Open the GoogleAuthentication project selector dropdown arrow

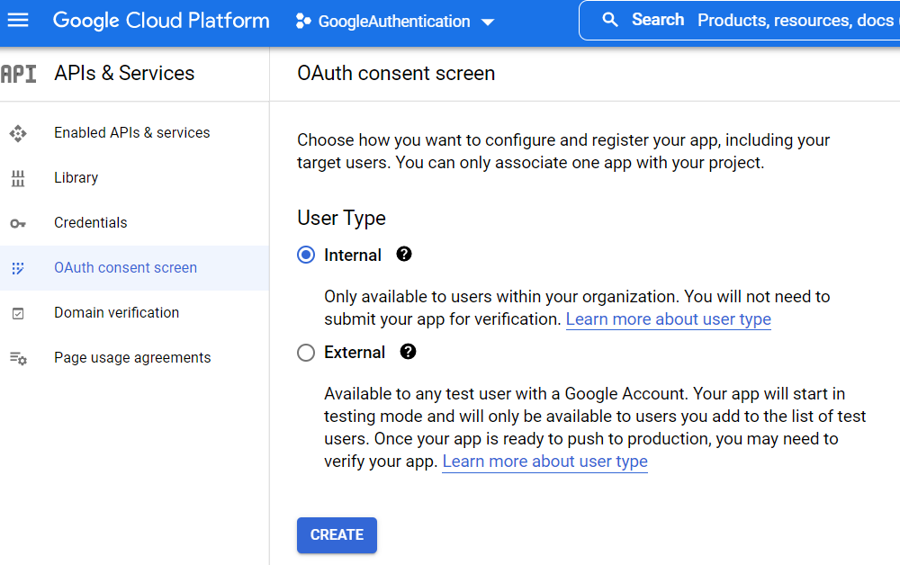tap(488, 22)
